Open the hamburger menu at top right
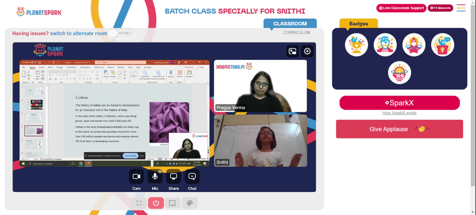The height and width of the screenshot is (215, 476). pyautogui.click(x=461, y=8)
